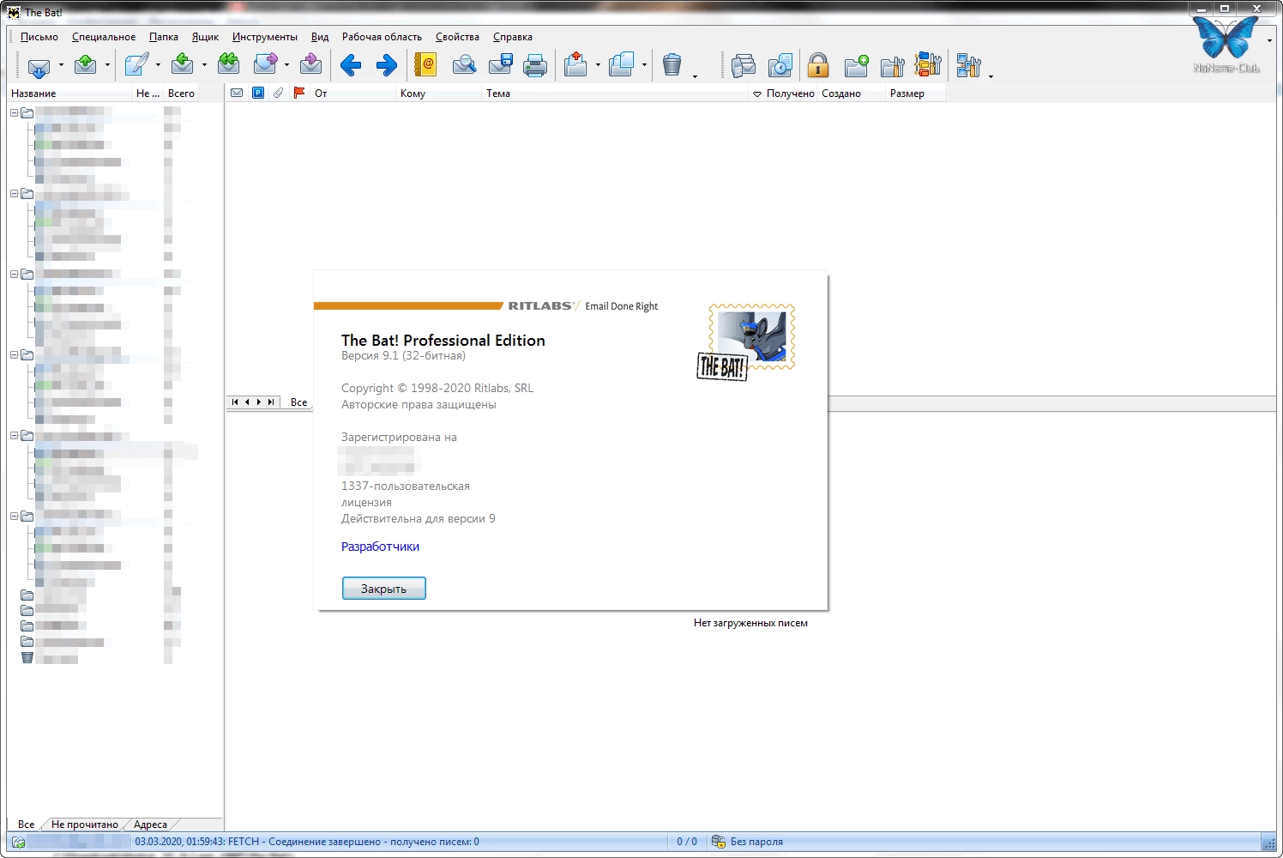Image resolution: width=1283 pixels, height=858 pixels.
Task: Open folder properties with the folder-tools icon
Action: [892, 65]
